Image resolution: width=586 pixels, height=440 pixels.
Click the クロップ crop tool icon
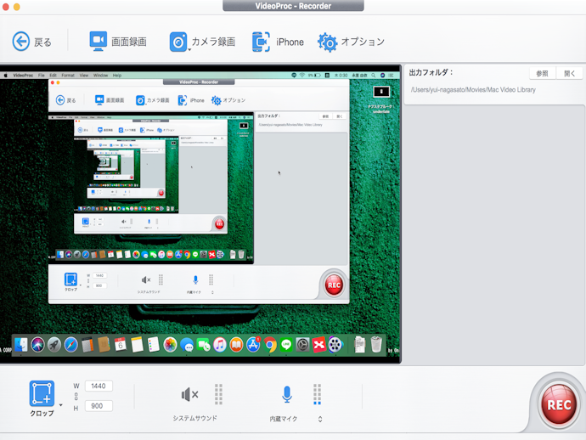[42, 393]
